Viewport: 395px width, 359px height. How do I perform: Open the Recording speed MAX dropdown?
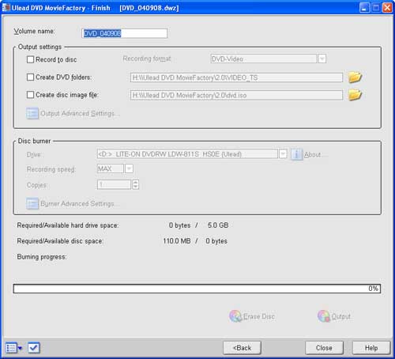point(129,168)
